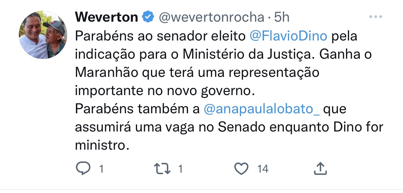Open Weverton's profile picture
The image size is (403, 193).
coord(43,35)
